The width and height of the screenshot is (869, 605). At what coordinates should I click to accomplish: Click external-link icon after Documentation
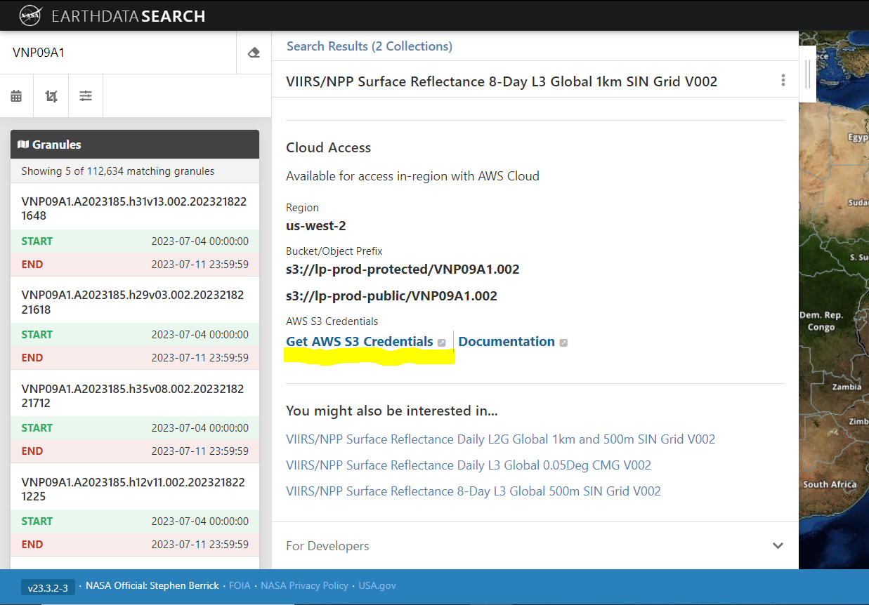tap(563, 343)
